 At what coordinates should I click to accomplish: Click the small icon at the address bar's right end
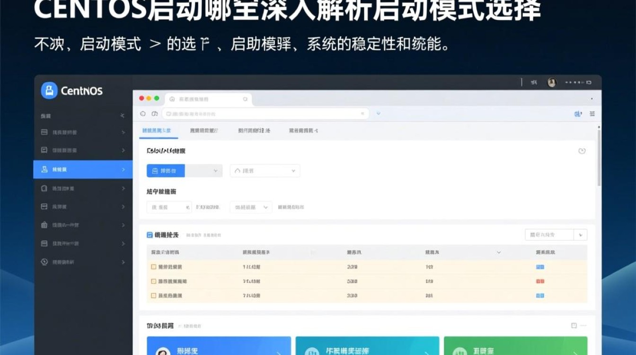[363, 114]
